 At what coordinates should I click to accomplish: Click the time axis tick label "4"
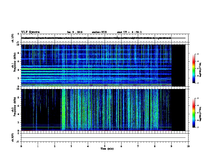pos(88,146)
